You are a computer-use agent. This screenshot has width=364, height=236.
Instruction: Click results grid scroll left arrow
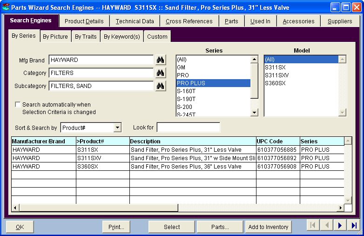(15, 208)
